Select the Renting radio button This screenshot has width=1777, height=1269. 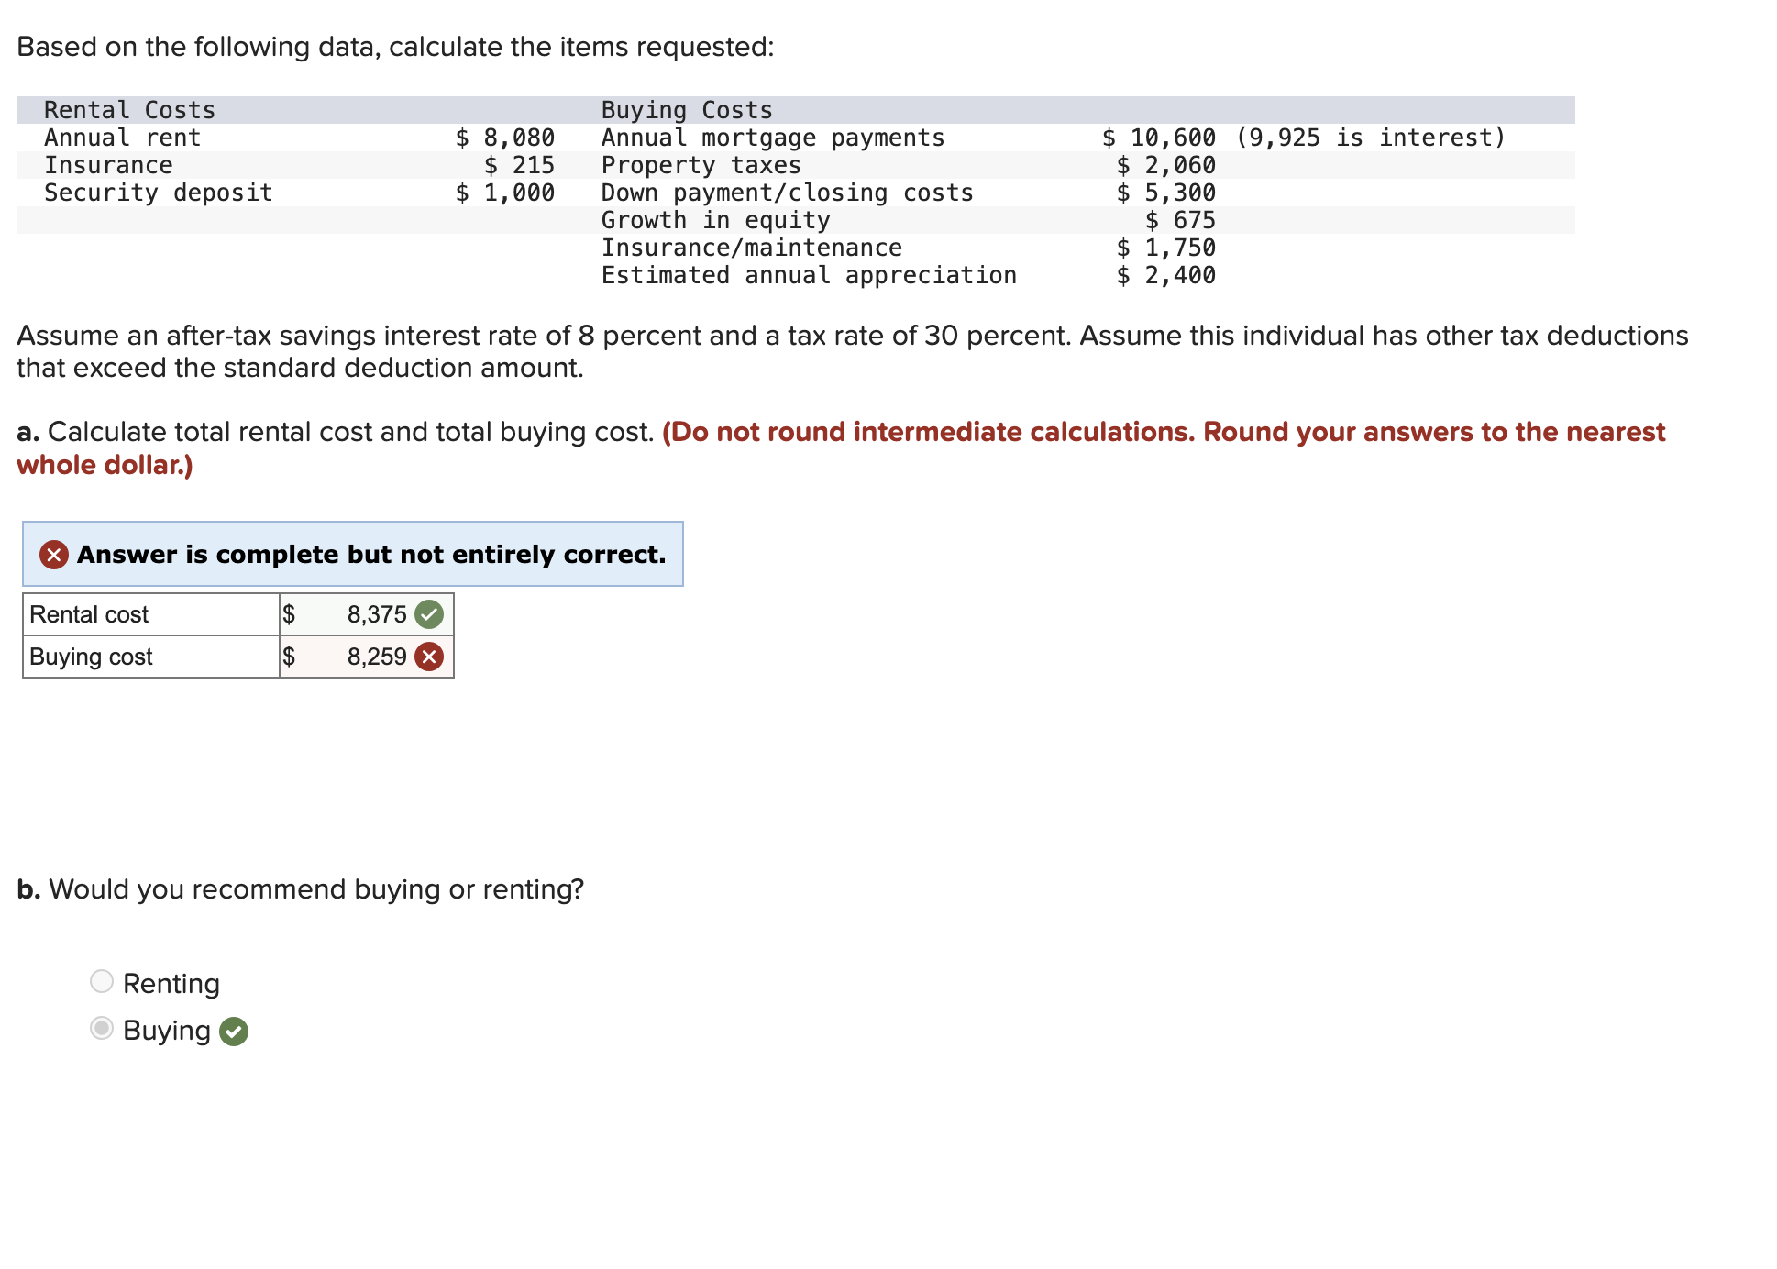pos(101,981)
